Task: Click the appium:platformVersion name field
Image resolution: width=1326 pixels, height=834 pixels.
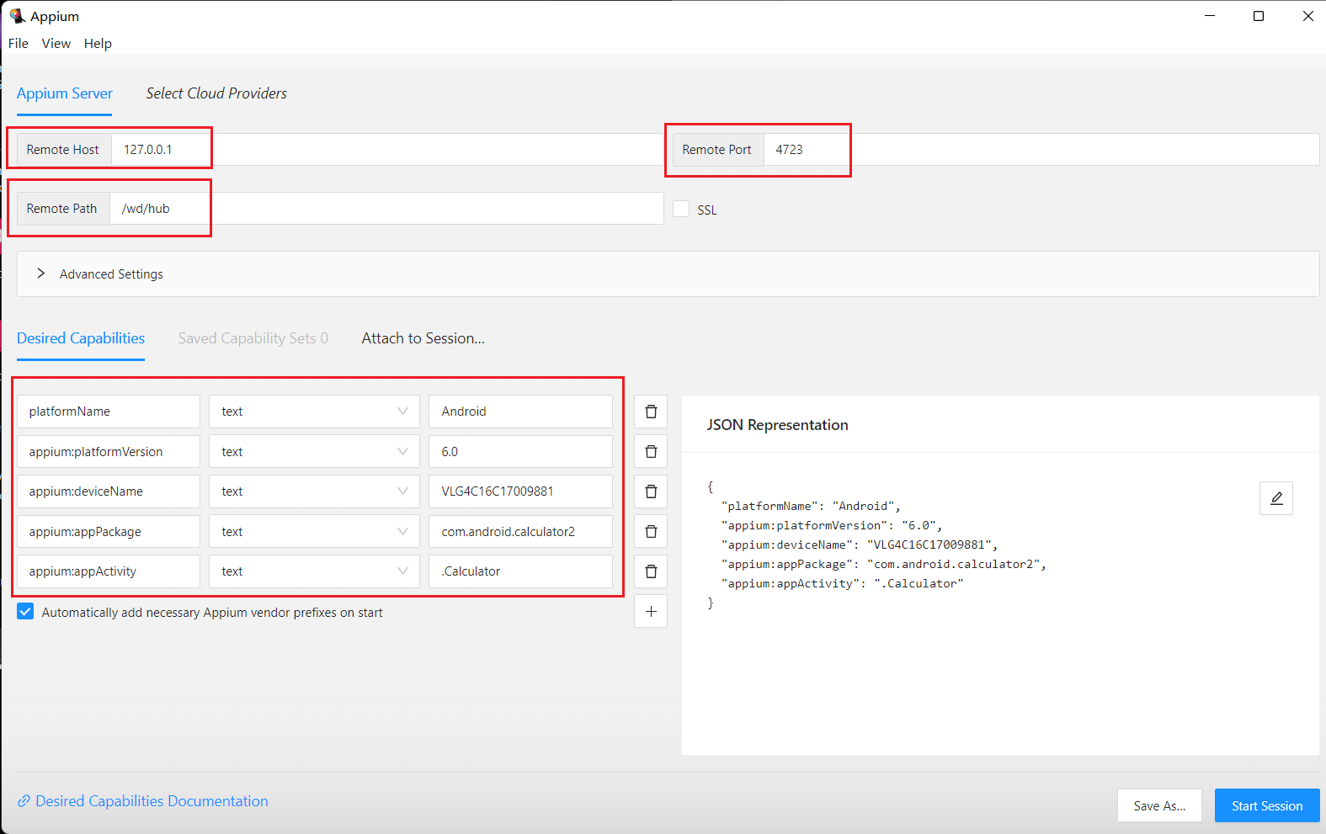Action: [109, 452]
